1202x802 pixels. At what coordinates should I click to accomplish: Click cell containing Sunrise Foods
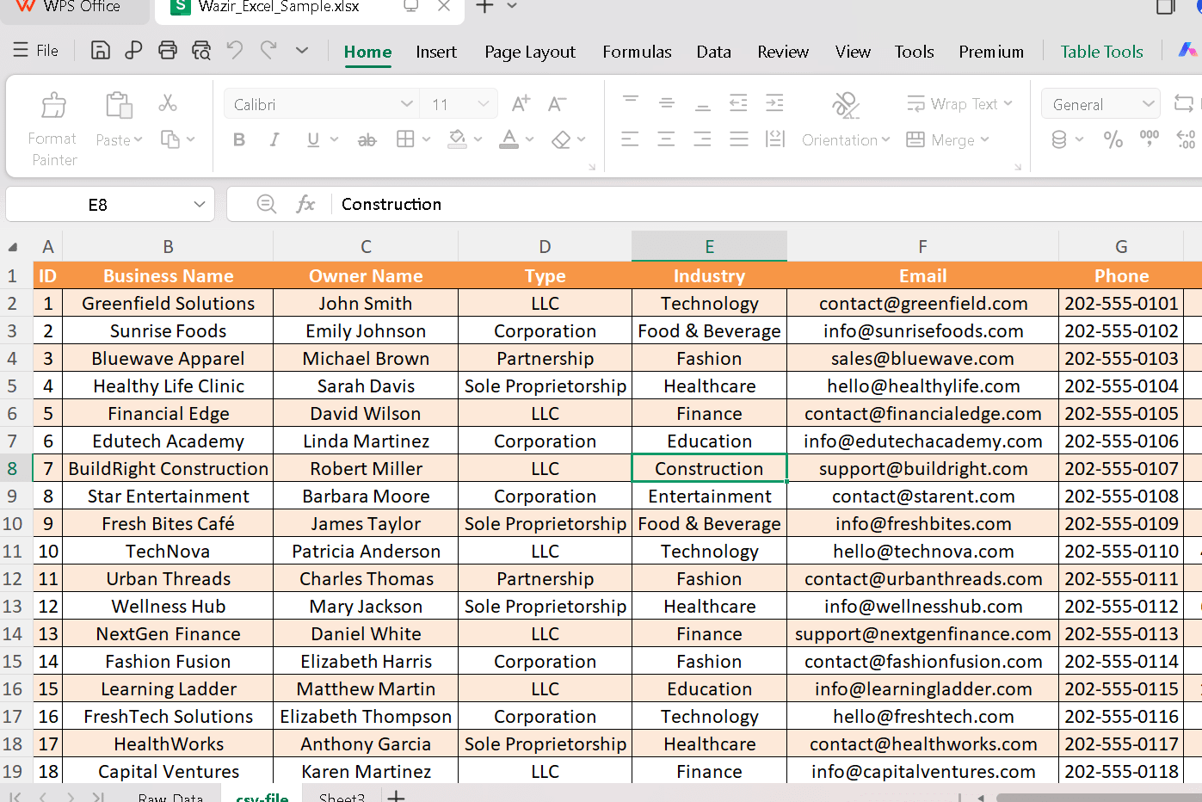[169, 330]
